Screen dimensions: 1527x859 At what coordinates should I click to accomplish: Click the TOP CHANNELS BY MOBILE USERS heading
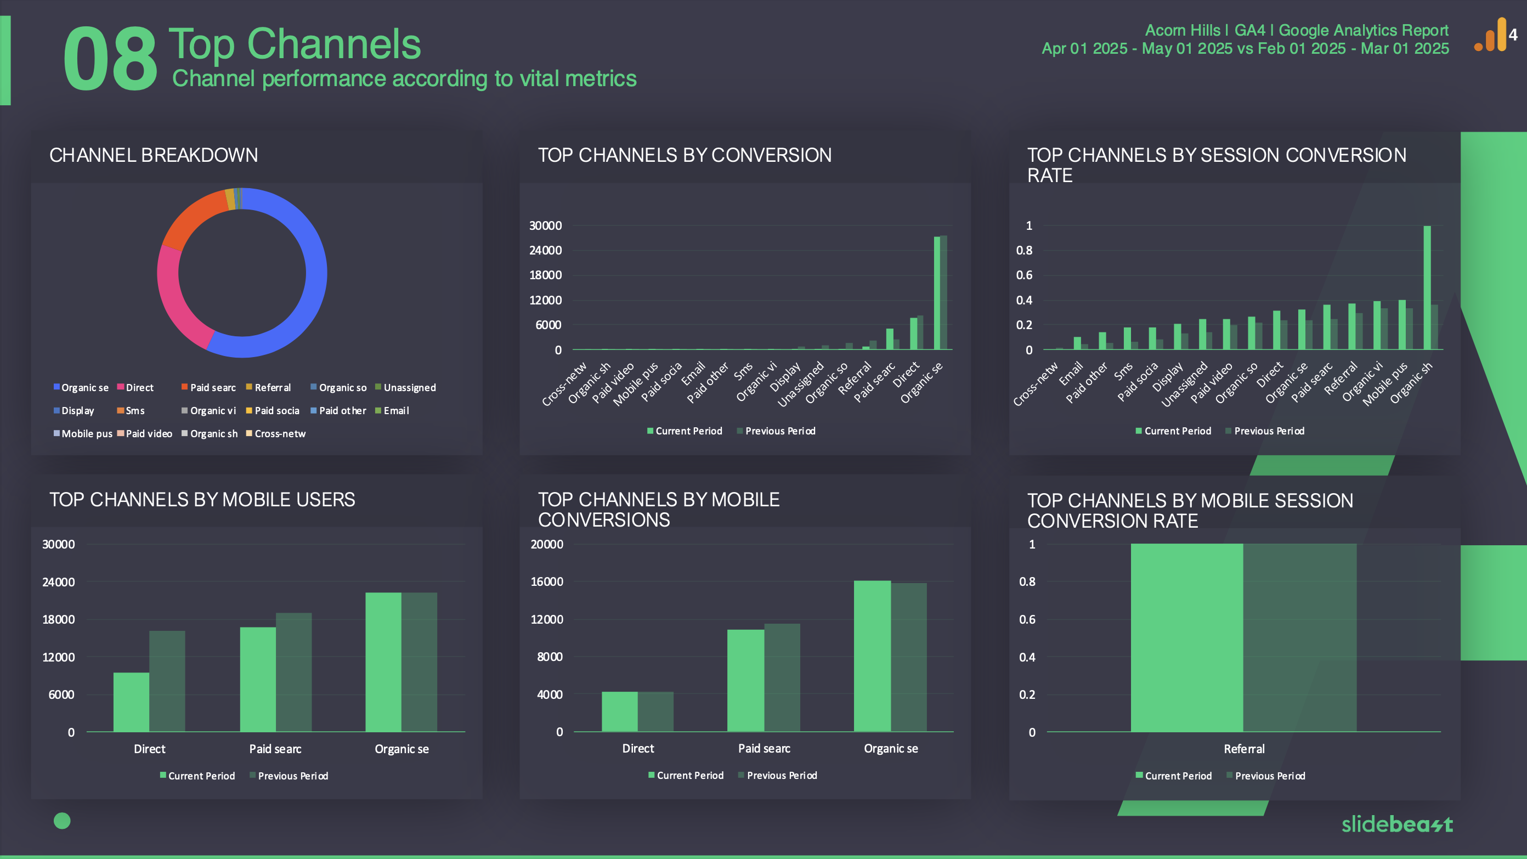(202, 499)
